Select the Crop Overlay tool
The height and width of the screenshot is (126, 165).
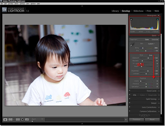18,120
